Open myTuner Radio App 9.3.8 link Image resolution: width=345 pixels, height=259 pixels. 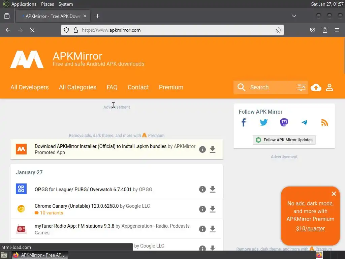pyautogui.click(x=74, y=226)
